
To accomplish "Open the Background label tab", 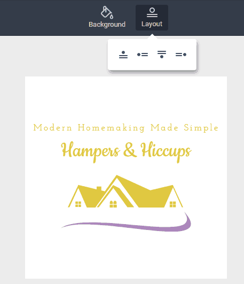I will [x=107, y=25].
